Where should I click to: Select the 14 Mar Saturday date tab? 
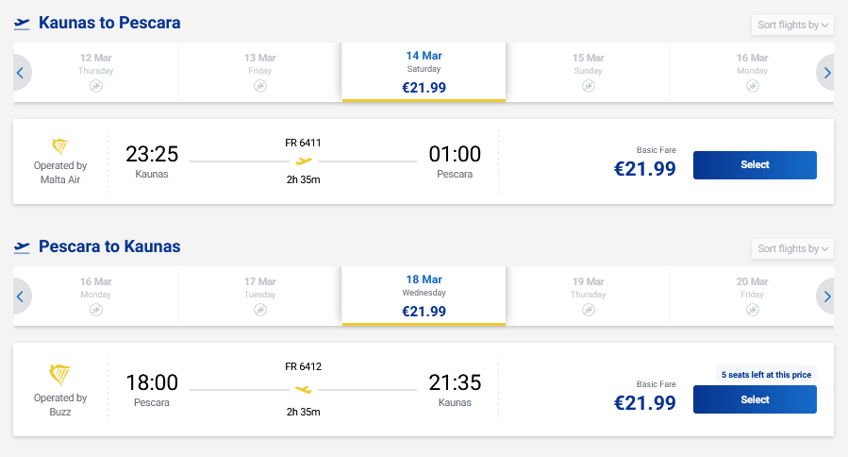[x=424, y=72]
